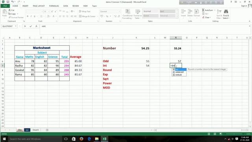This screenshot has height=142, width=252.
Task: Toggle Bold formatting
Action: (28, 16)
